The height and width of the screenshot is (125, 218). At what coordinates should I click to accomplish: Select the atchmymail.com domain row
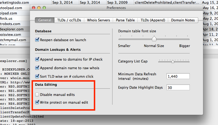coord(13,40)
